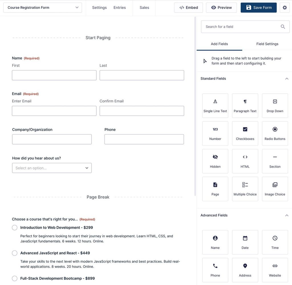
Task: Open the Sales menu
Action: click(144, 8)
